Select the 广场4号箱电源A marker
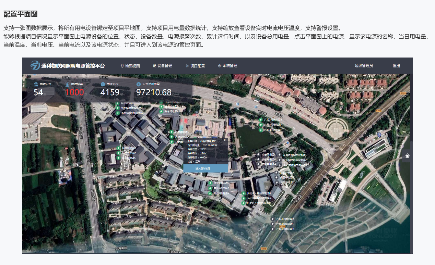The image size is (435, 265). 273,219
